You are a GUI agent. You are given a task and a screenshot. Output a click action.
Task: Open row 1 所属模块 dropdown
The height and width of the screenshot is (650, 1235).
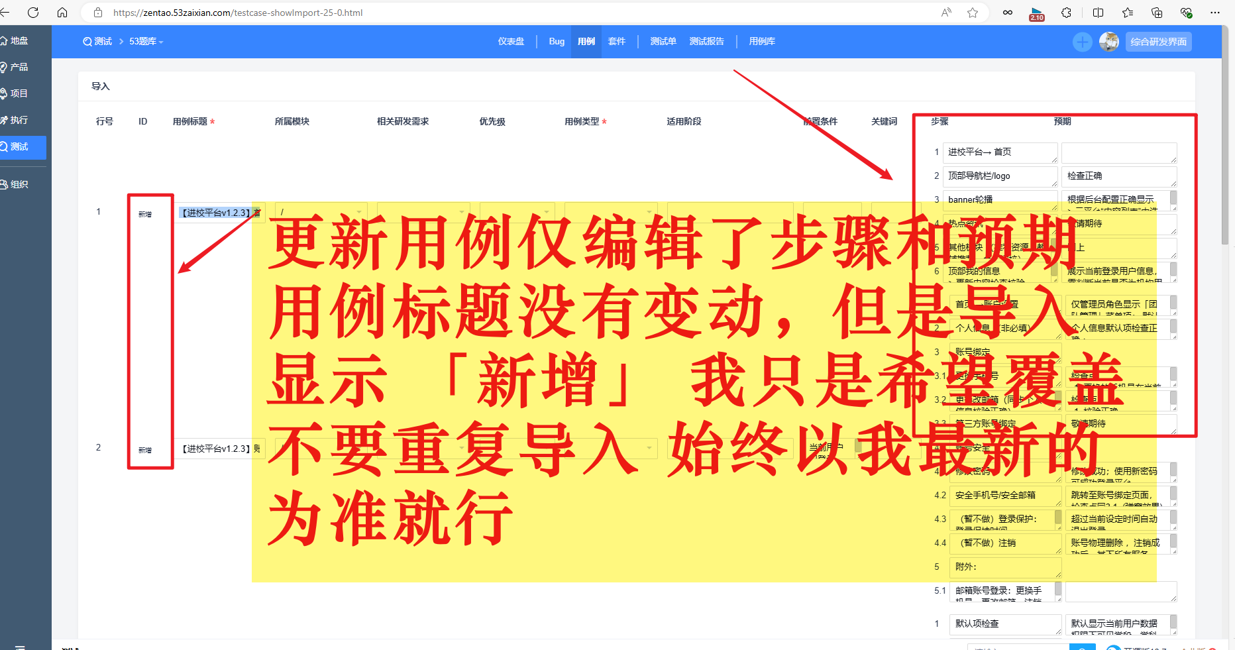click(321, 212)
